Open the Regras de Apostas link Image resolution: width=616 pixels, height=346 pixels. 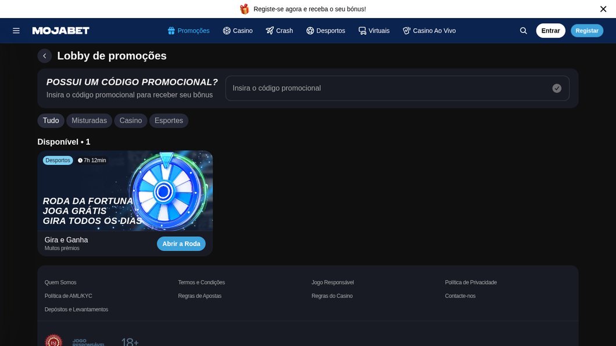pos(199,296)
